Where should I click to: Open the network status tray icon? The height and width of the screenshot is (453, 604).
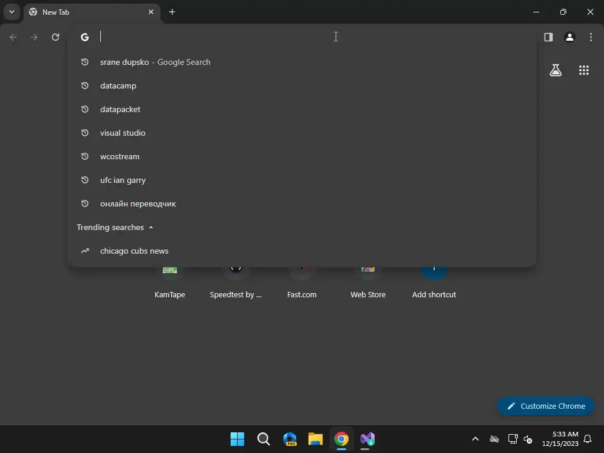coord(513,439)
